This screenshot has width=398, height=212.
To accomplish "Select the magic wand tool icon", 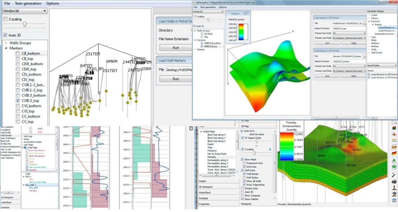I will (394, 175).
